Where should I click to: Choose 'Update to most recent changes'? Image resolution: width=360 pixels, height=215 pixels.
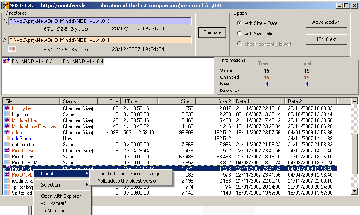(x=130, y=174)
